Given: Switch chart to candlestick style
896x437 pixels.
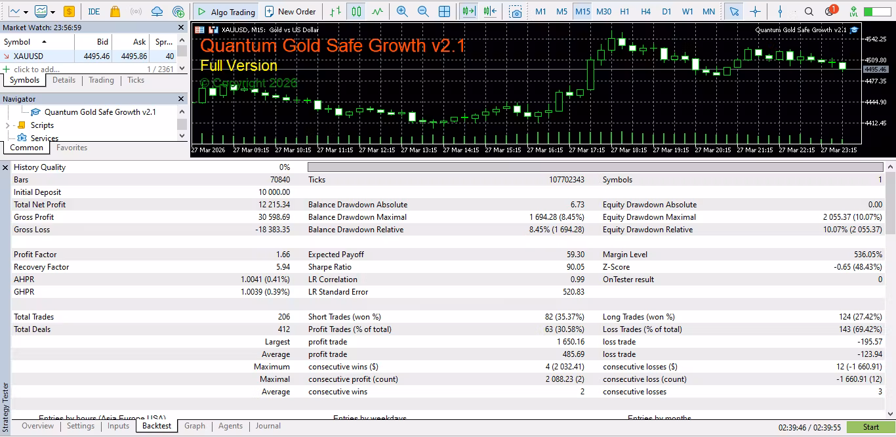Looking at the screenshot, I should coord(356,12).
